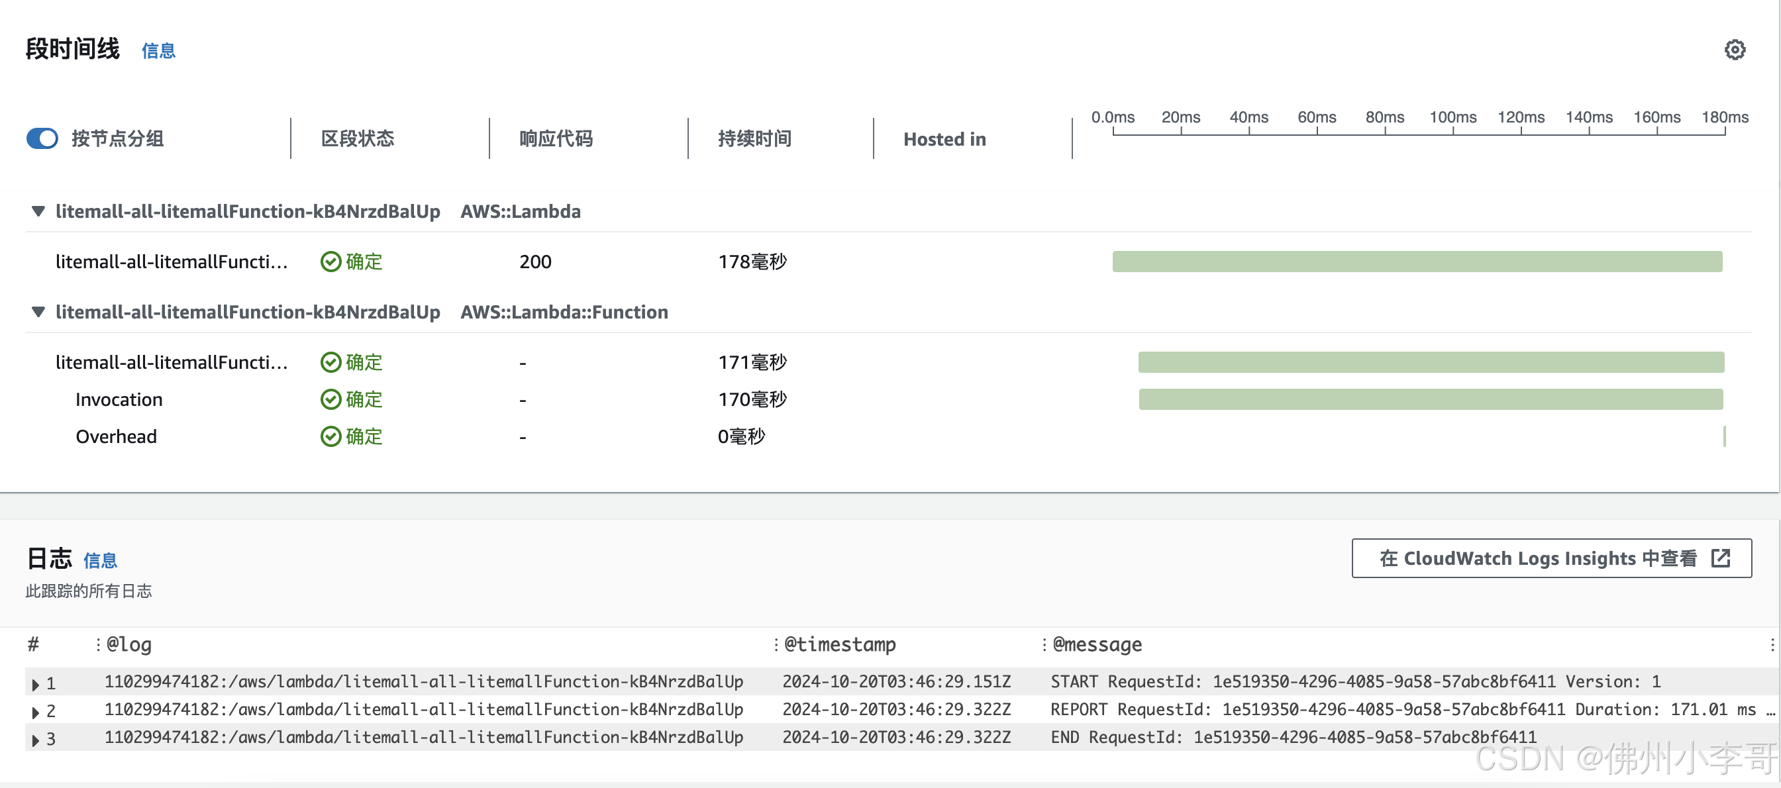Screen dimensions: 1781x788
Task: Expand log row 1 START entry
Action: [x=35, y=684]
